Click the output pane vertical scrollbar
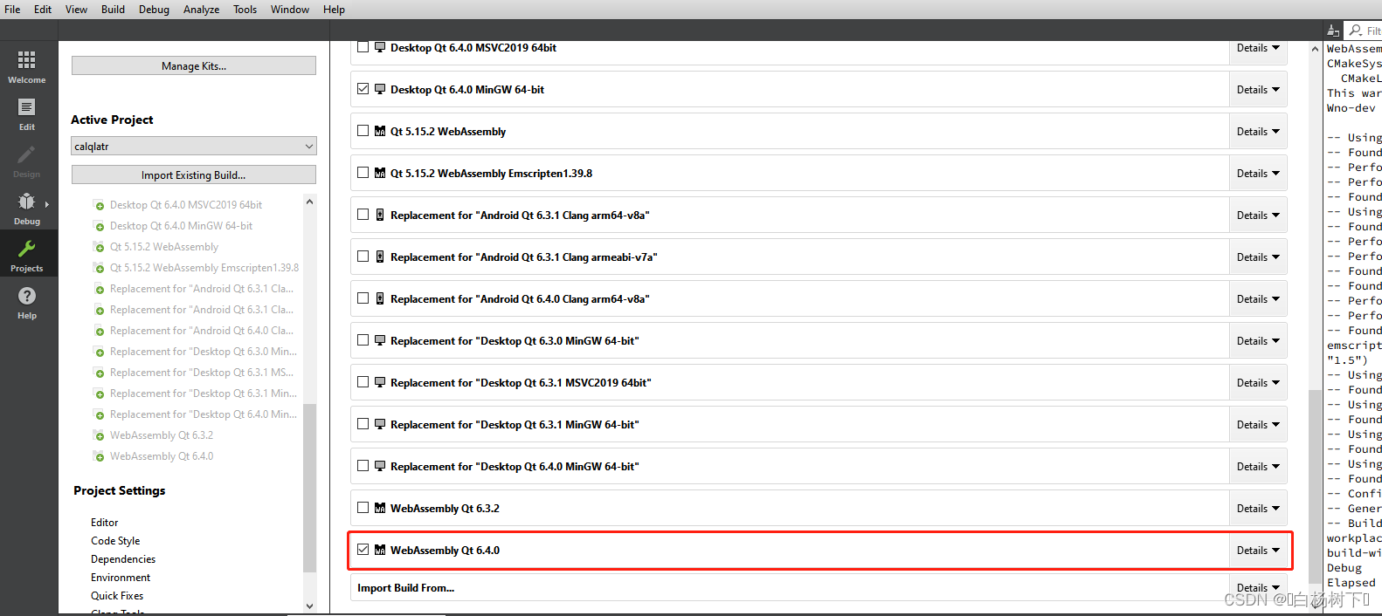 1315,485
